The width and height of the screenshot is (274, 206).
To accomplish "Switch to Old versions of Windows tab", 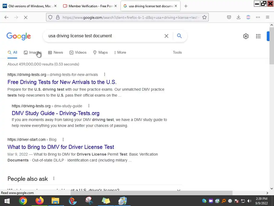I will click(29, 6).
